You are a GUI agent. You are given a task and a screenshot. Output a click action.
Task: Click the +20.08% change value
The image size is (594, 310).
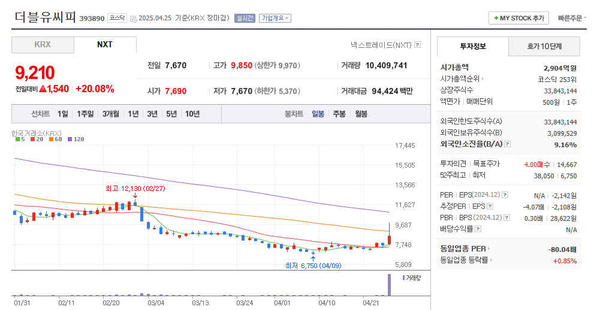(x=95, y=89)
